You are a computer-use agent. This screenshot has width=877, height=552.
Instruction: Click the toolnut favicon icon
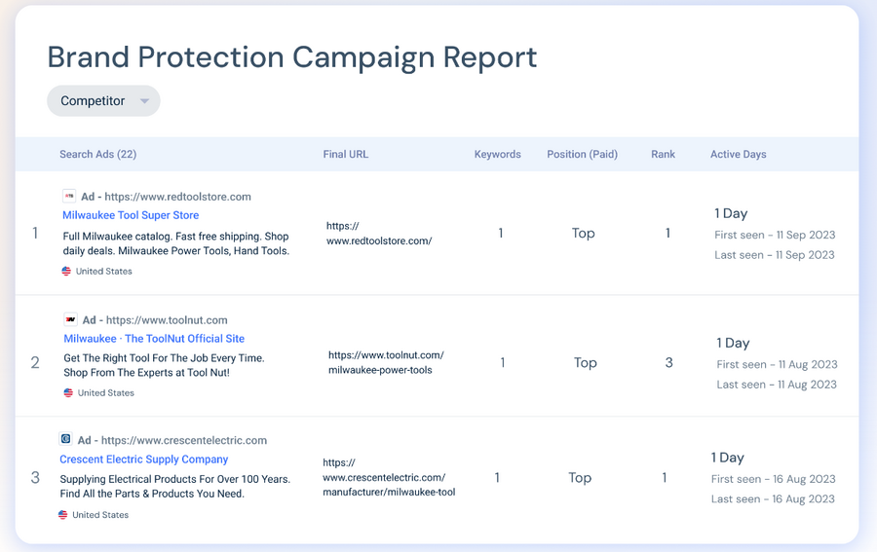pyautogui.click(x=70, y=319)
